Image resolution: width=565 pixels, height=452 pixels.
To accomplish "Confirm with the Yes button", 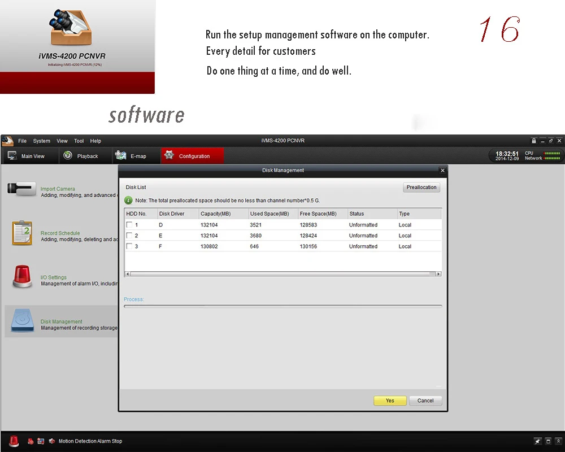I will point(390,401).
